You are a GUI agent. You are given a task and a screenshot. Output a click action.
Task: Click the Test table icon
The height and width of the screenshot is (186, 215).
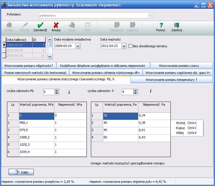click(87, 25)
